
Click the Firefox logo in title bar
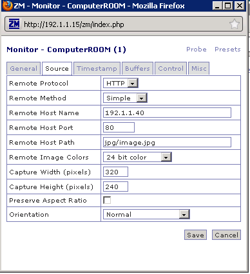pyautogui.click(x=7, y=6)
